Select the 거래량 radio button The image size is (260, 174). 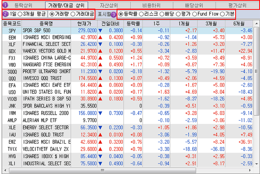[x=59, y=14]
